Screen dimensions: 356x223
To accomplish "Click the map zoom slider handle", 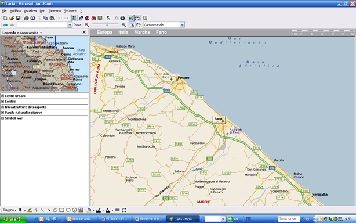I will (x=107, y=24).
